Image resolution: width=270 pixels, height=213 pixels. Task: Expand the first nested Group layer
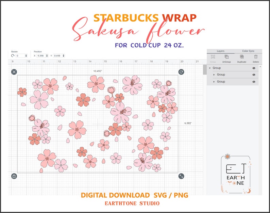(214, 75)
